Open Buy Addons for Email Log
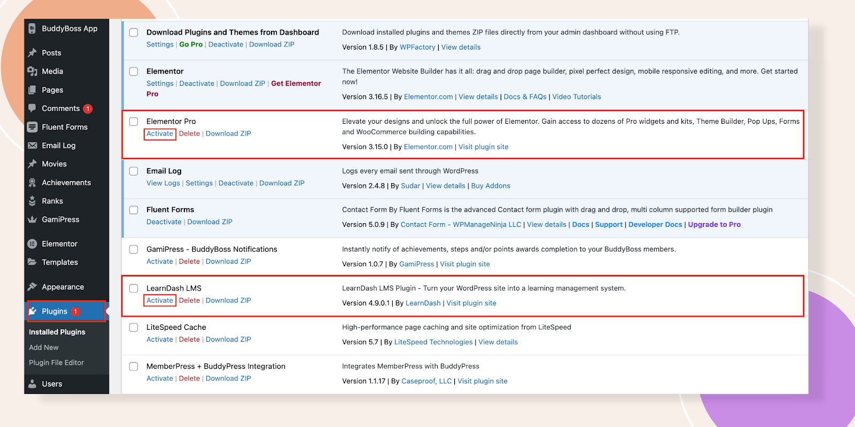 (491, 186)
